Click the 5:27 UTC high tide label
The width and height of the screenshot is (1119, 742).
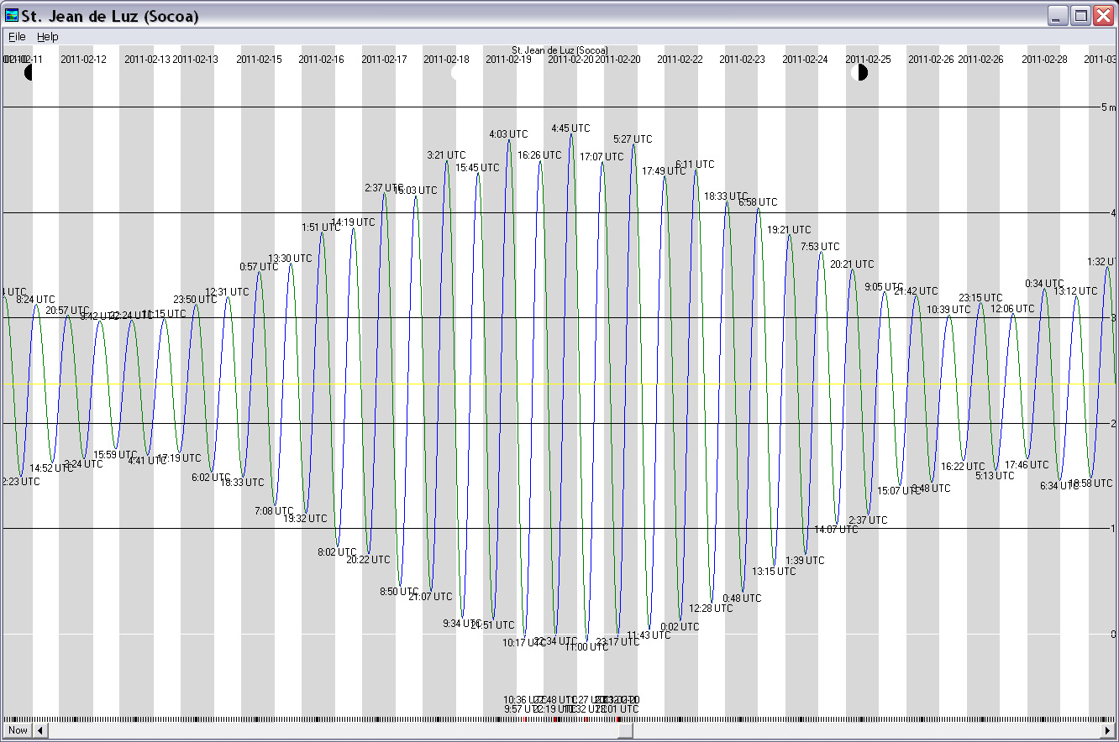coord(633,139)
